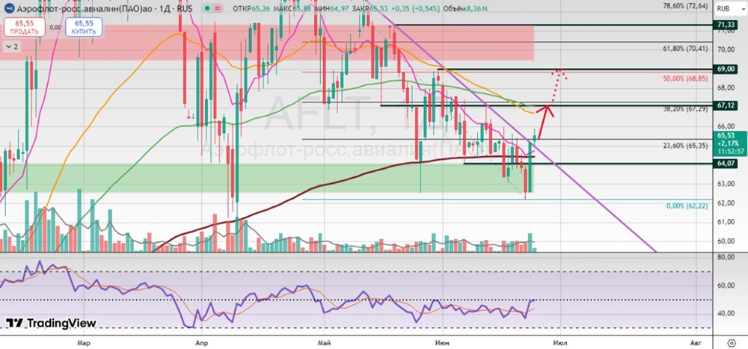This screenshot has height=349, width=748.
Task: Click the 40,00 RSI scale value
Action: pyautogui.click(x=726, y=313)
